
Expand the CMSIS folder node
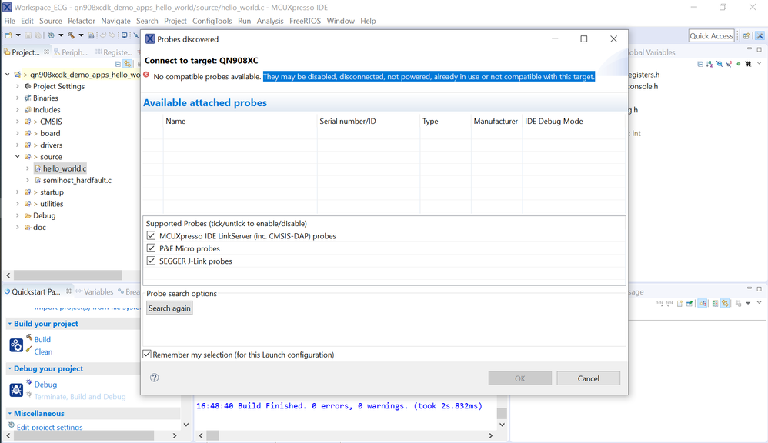click(18, 122)
